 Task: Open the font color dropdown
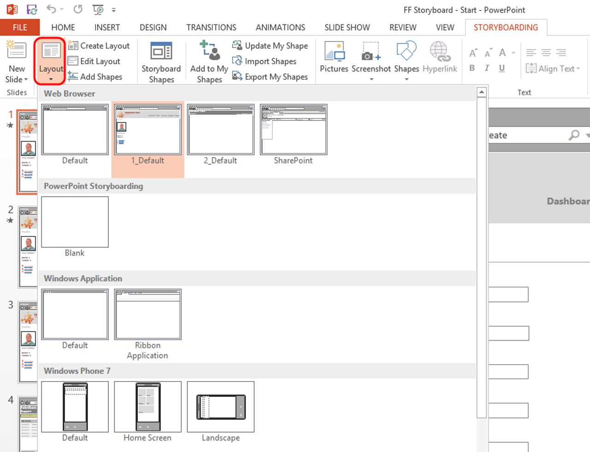click(x=513, y=53)
